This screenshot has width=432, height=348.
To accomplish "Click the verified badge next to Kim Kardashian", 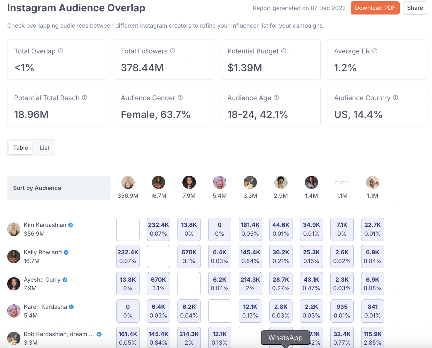I will [71, 225].
